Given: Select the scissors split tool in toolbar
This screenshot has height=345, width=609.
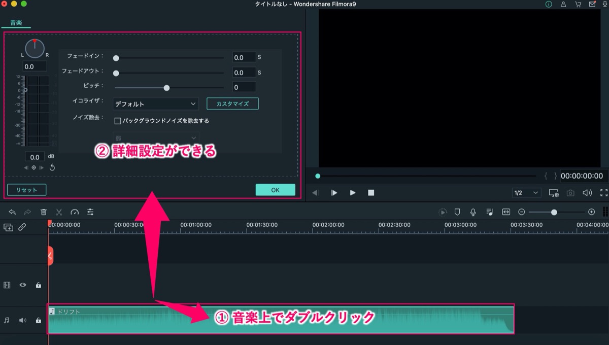Looking at the screenshot, I should point(59,212).
